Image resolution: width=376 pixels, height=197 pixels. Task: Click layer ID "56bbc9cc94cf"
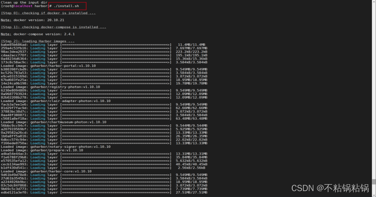[x=14, y=126]
